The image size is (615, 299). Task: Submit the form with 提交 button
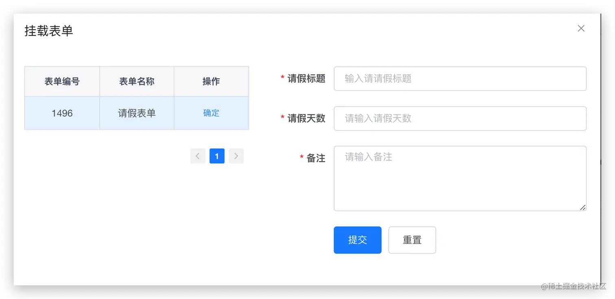358,240
